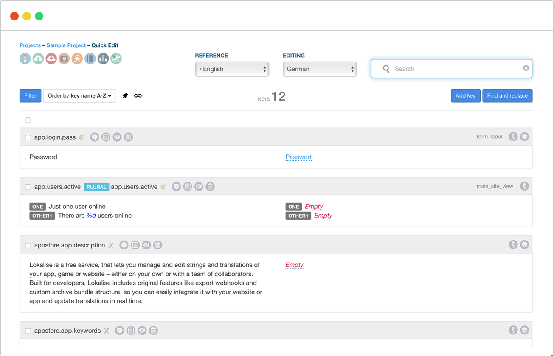Click the appstore.app.keywords key name

coord(67,331)
